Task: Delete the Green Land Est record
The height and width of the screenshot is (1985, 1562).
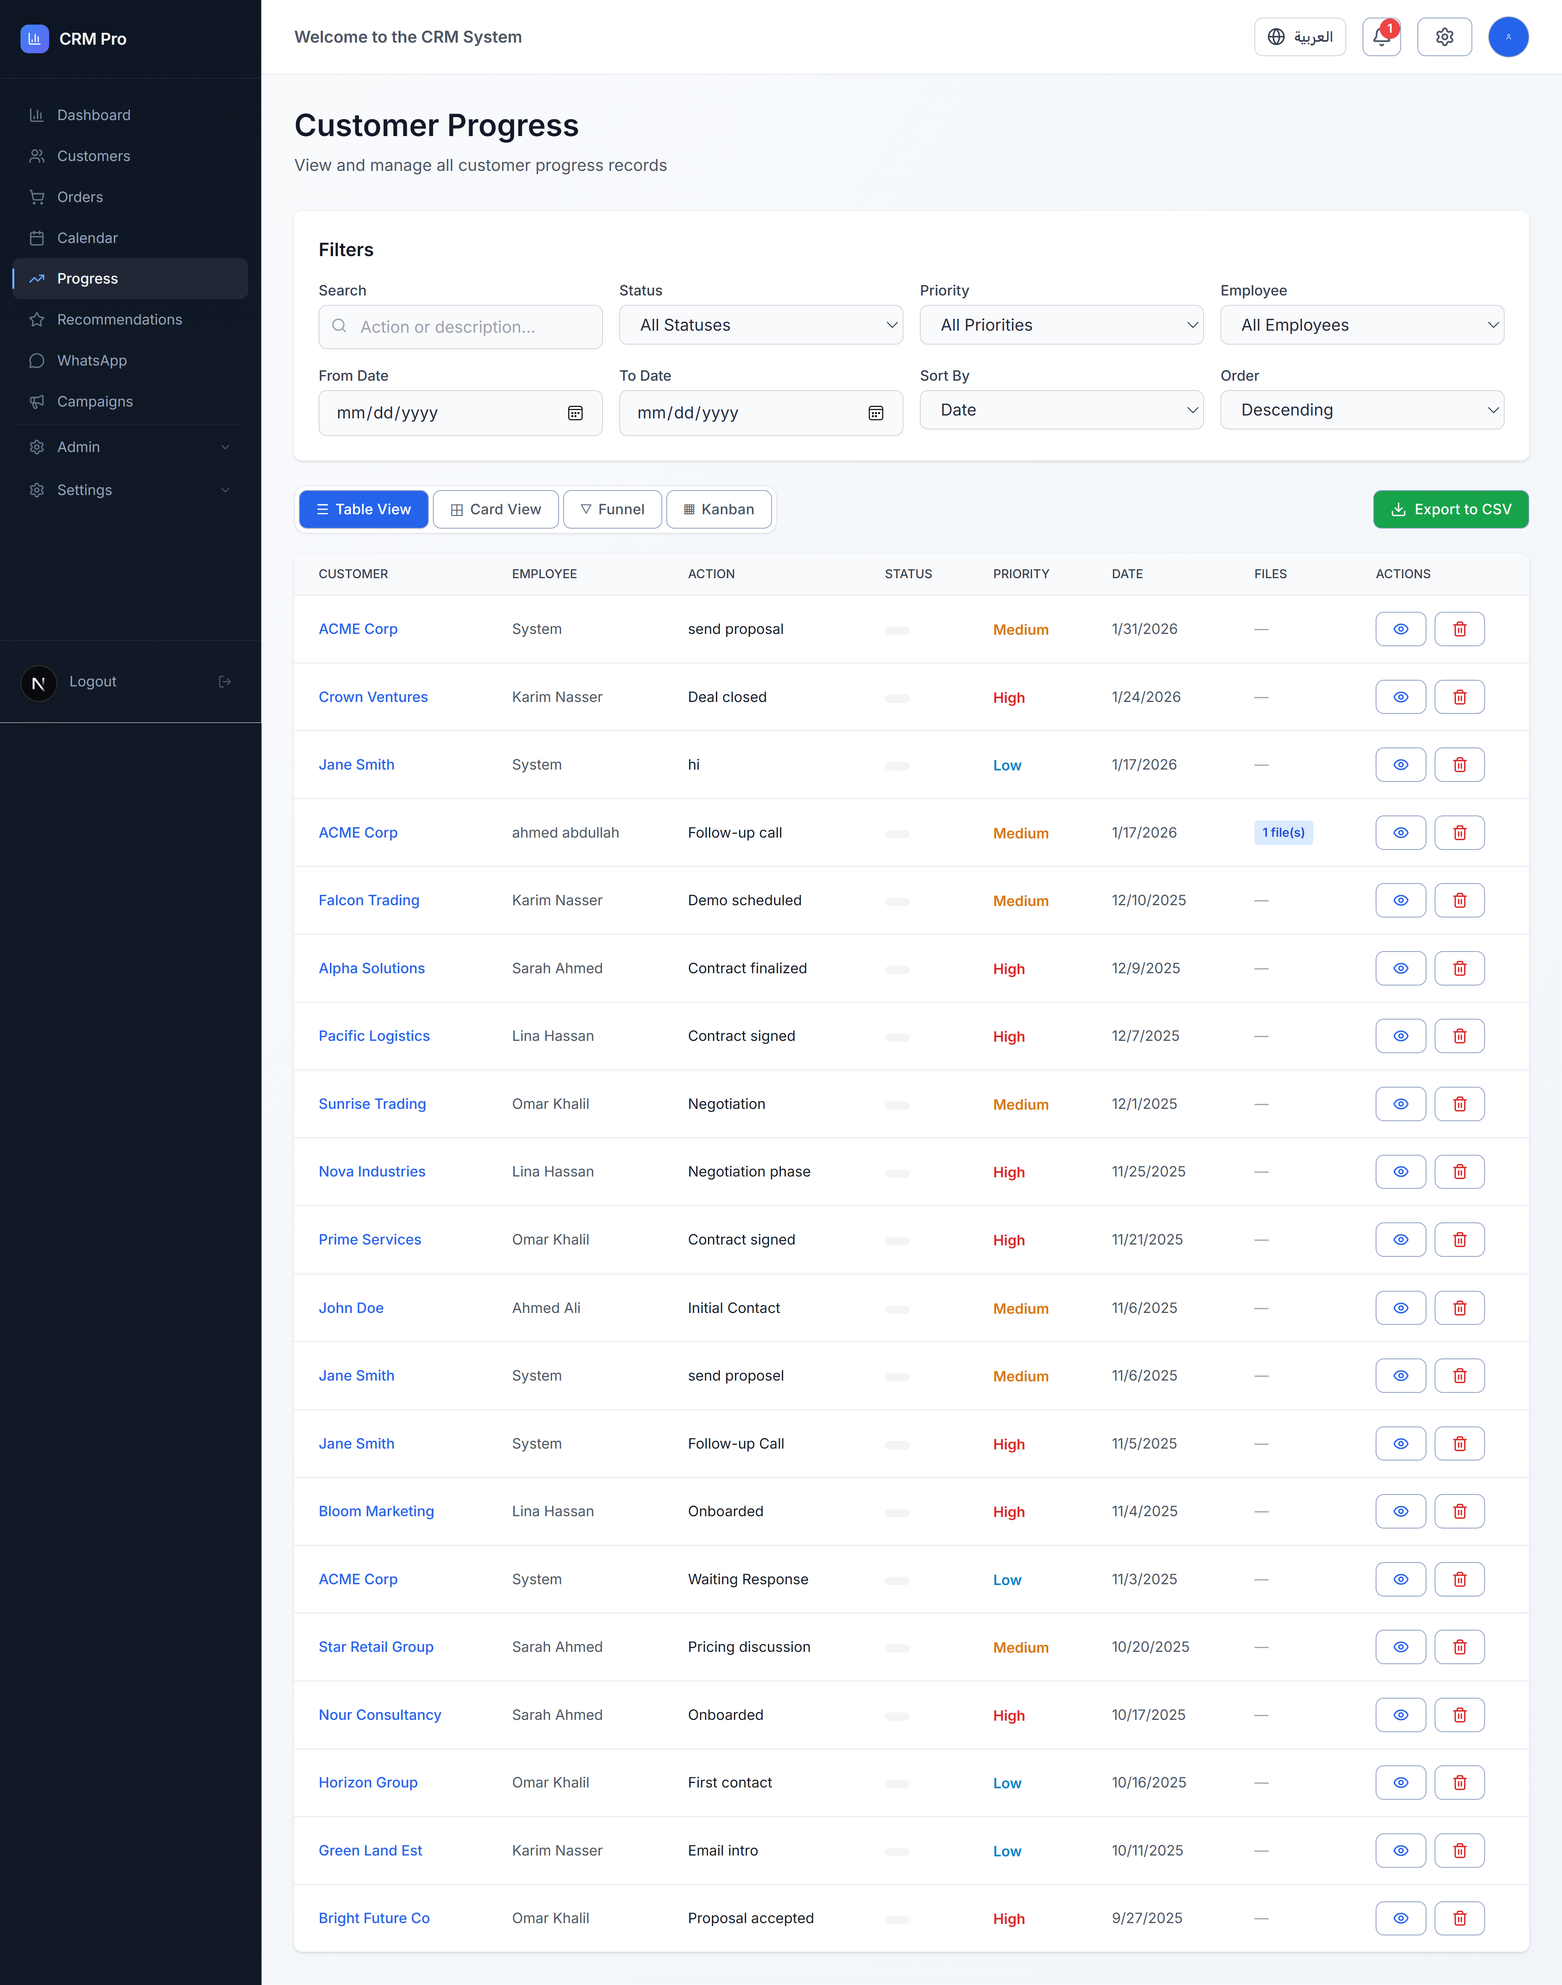Action: [1460, 1851]
